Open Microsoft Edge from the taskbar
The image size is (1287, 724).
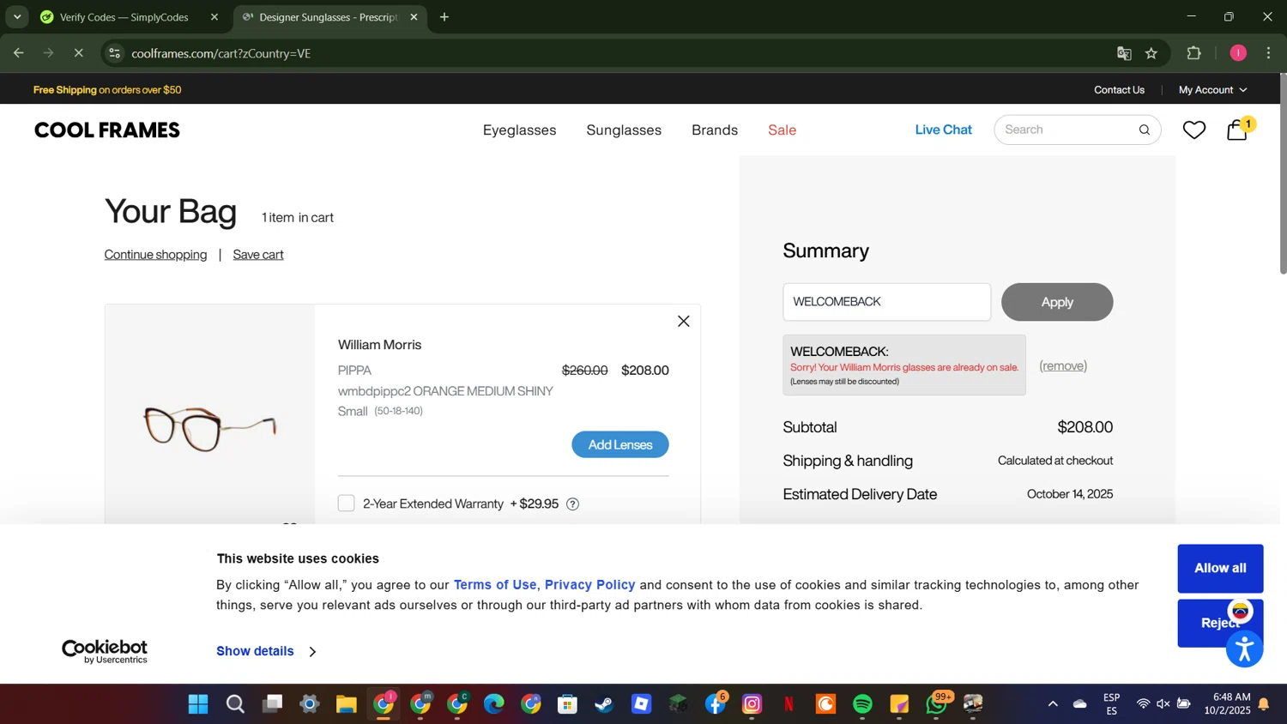[493, 704]
